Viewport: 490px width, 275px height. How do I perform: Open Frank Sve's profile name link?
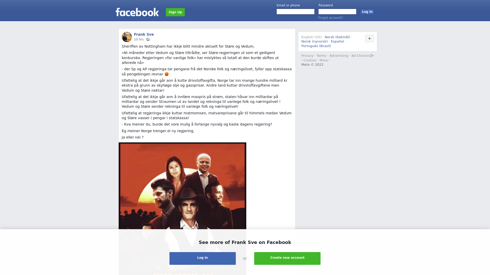point(144,34)
